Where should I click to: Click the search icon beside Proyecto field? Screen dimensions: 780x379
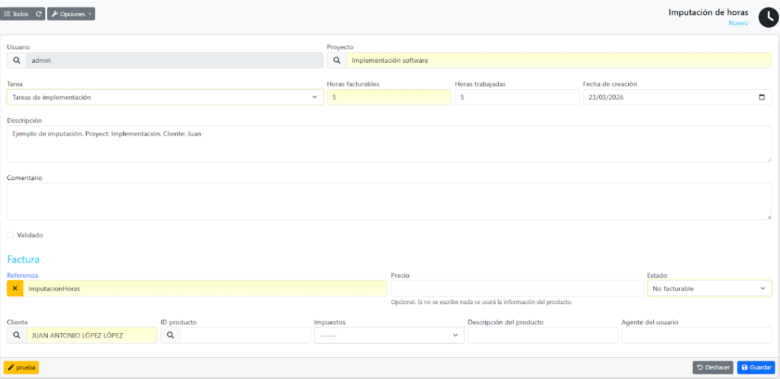337,60
